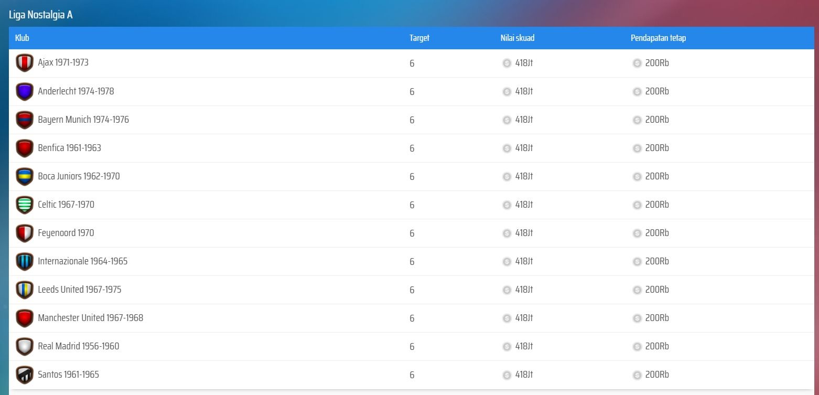This screenshot has width=819, height=395.
Task: Click the target value 6 for Ajax
Action: [x=412, y=63]
